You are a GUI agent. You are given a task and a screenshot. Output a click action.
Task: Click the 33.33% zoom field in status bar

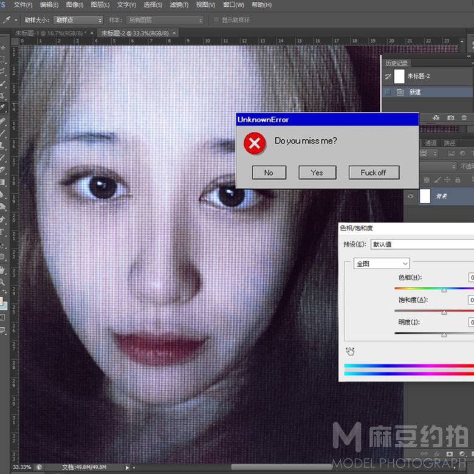click(x=22, y=467)
